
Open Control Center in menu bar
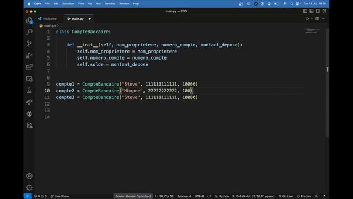tap(298, 4)
